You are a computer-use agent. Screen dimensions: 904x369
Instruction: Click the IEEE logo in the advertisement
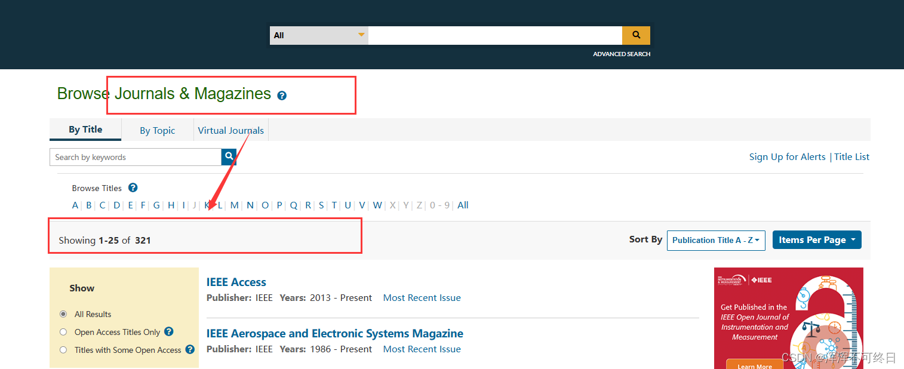tap(761, 278)
